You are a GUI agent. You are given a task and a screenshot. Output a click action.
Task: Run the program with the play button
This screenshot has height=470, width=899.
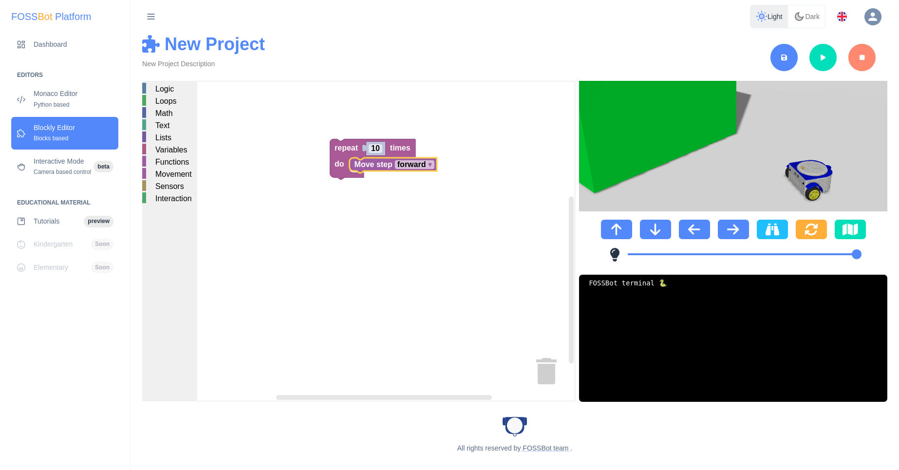pos(823,57)
